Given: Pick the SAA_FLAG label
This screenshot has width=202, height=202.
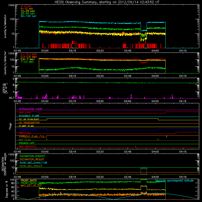Looking at the screenshot, I should 25,133.
